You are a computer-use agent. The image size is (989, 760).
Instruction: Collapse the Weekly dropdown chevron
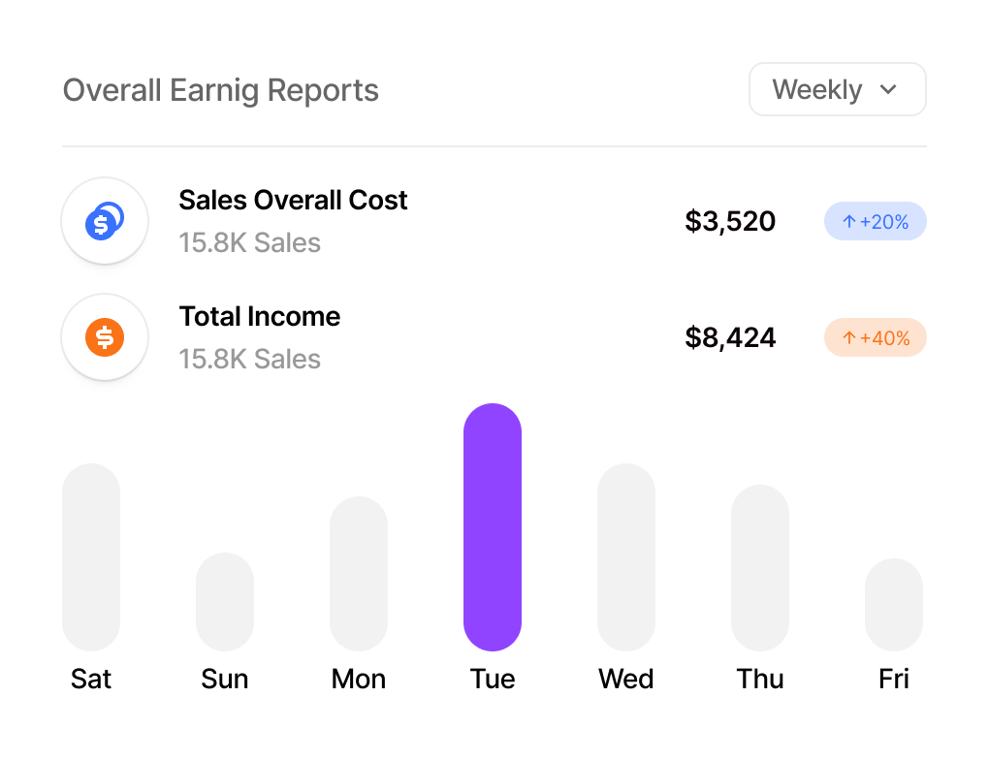[889, 89]
